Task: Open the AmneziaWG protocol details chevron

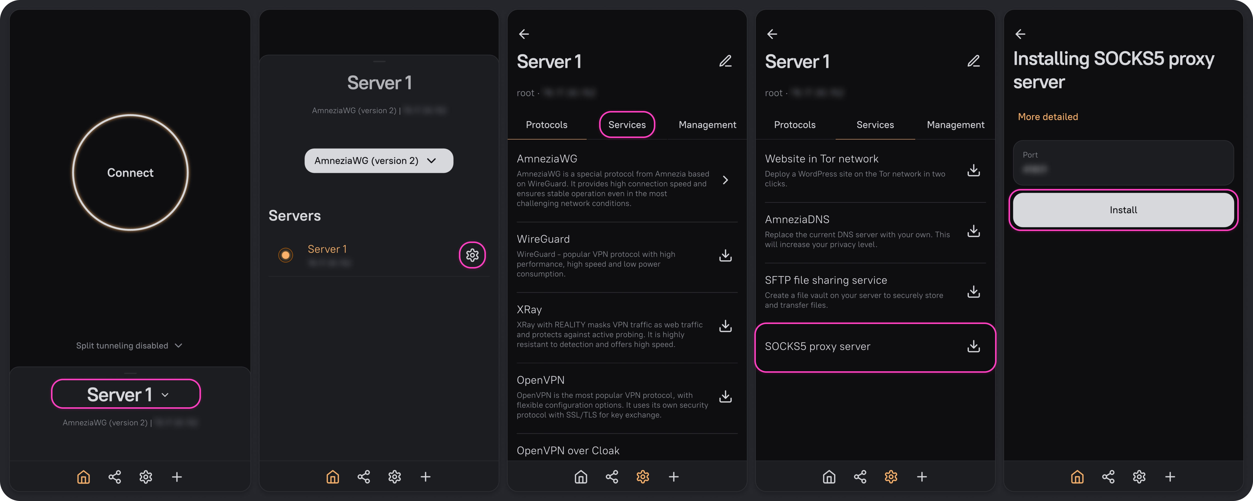Action: pos(725,180)
